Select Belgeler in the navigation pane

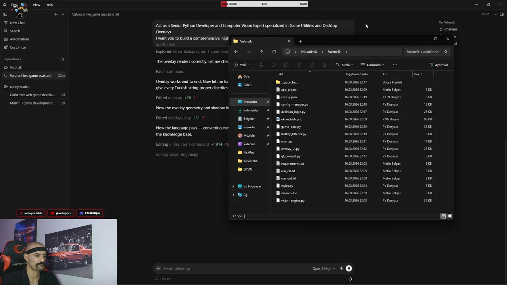point(249,119)
